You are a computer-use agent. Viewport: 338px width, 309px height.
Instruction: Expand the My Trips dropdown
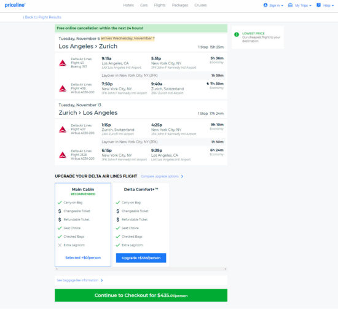[x=300, y=5]
